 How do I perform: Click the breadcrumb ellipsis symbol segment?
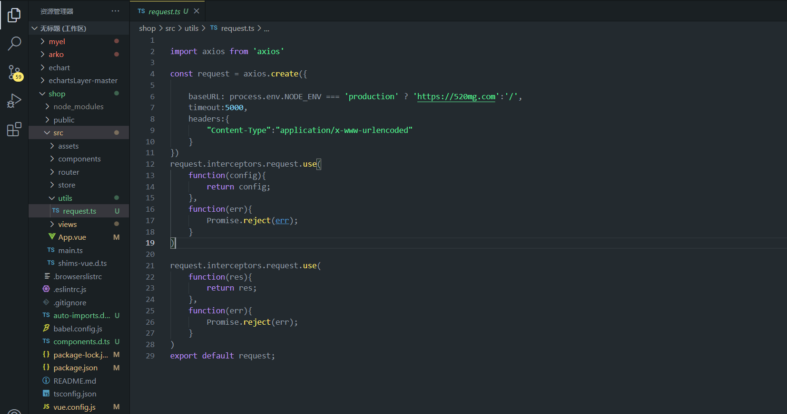click(x=266, y=28)
